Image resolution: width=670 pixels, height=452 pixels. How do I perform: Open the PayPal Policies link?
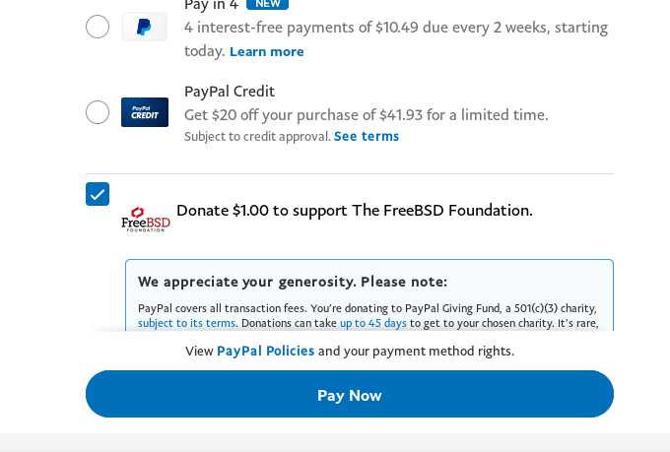265,351
